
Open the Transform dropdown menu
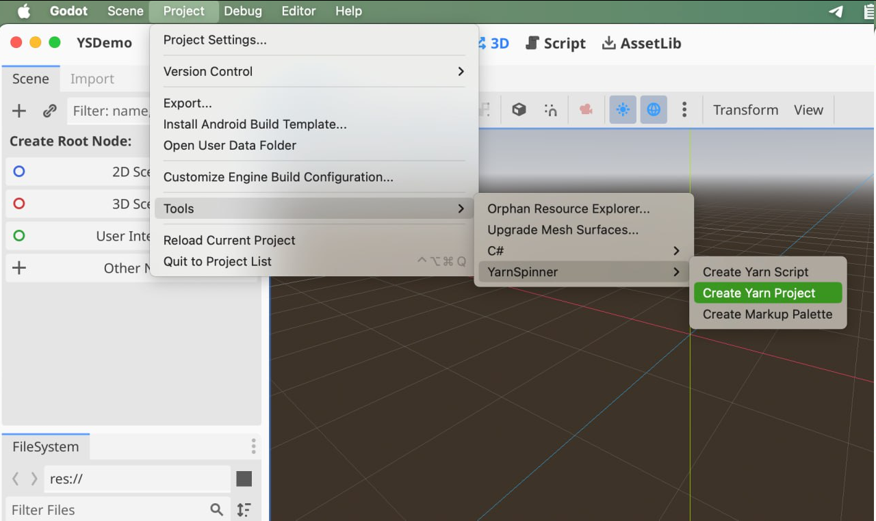pyautogui.click(x=745, y=110)
